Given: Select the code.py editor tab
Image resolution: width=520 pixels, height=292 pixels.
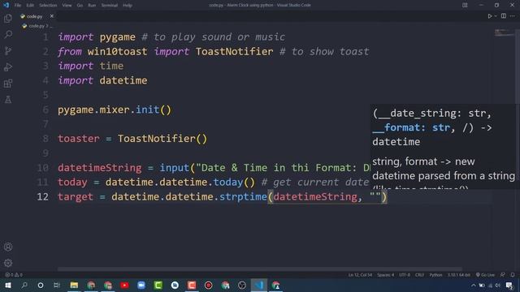Looking at the screenshot, I should point(34,16).
